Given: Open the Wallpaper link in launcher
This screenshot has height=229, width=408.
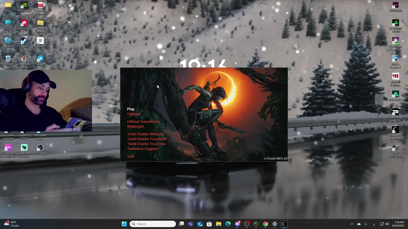Looking at the screenshot, I should [135, 126].
